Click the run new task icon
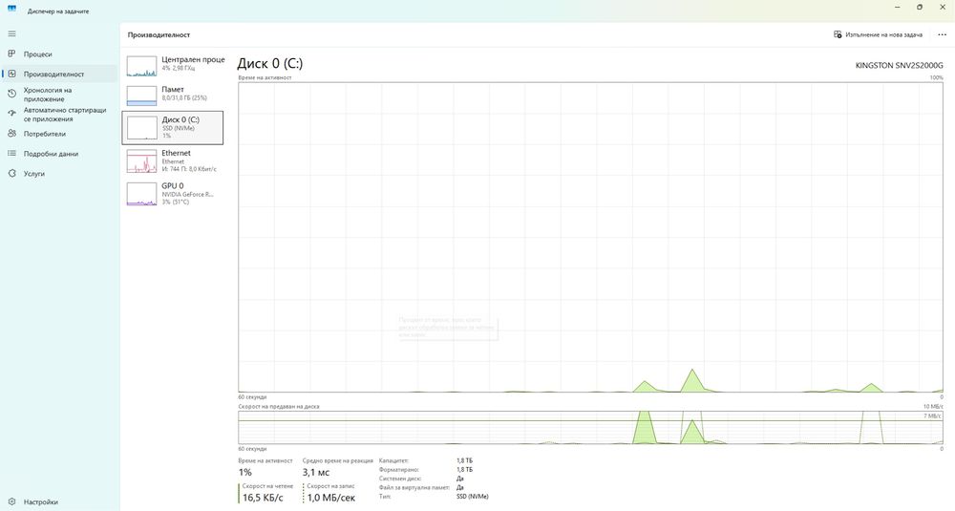955x511 pixels. coord(838,34)
